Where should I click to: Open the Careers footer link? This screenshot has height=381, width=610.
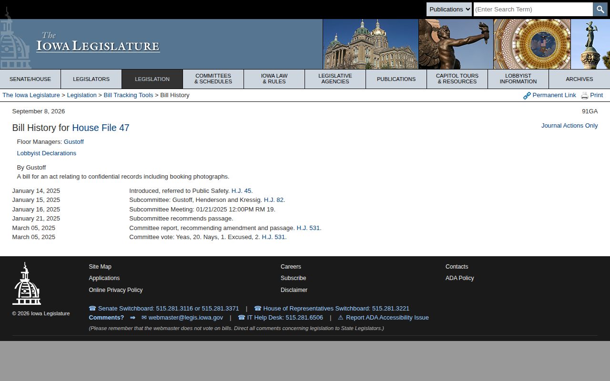[291, 267]
